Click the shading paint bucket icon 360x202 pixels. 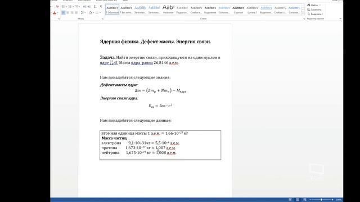pos(91,12)
